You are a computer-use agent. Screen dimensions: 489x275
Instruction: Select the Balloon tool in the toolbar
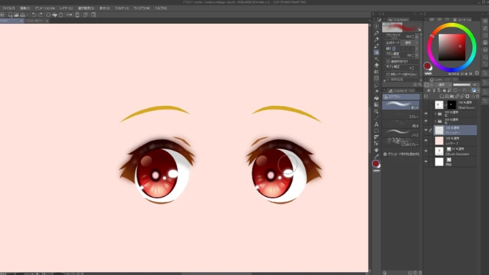coord(376,130)
